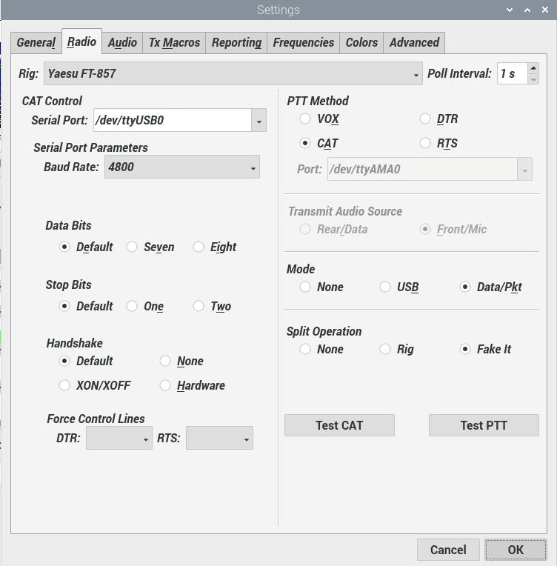Switch to the Audio tab
The width and height of the screenshot is (557, 566).
[x=122, y=42]
